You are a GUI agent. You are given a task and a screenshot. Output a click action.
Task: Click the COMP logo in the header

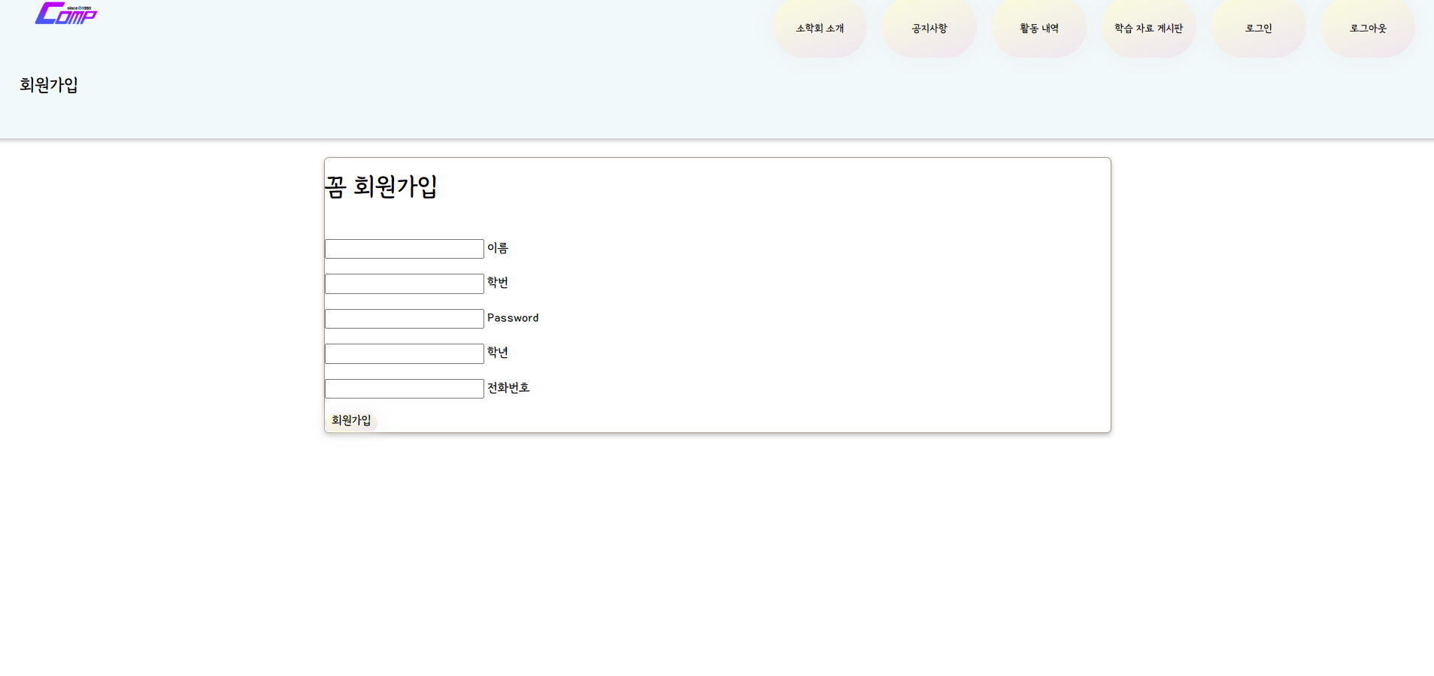[66, 14]
